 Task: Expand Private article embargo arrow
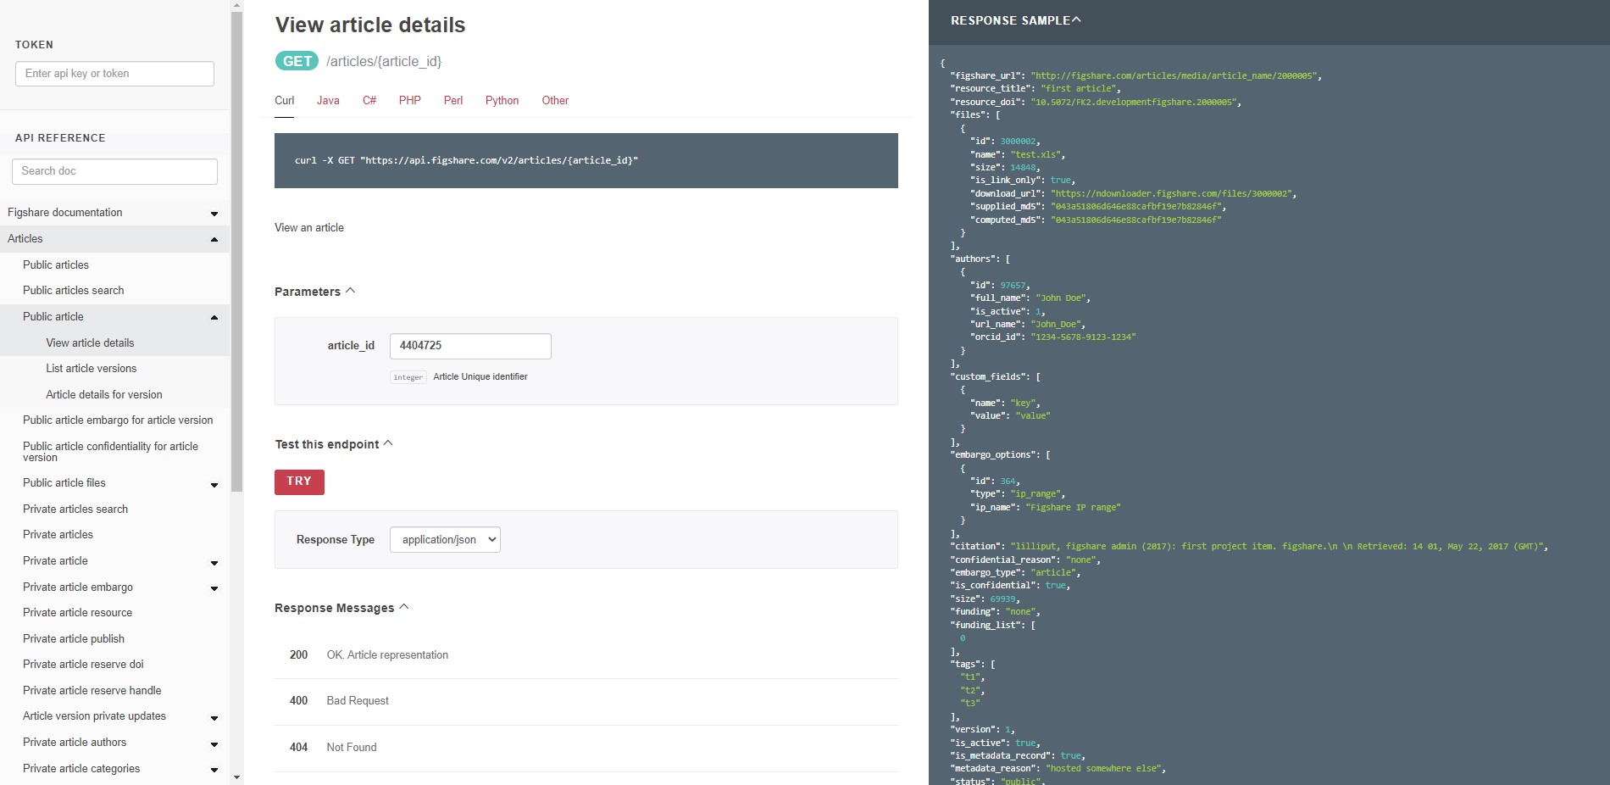214,588
